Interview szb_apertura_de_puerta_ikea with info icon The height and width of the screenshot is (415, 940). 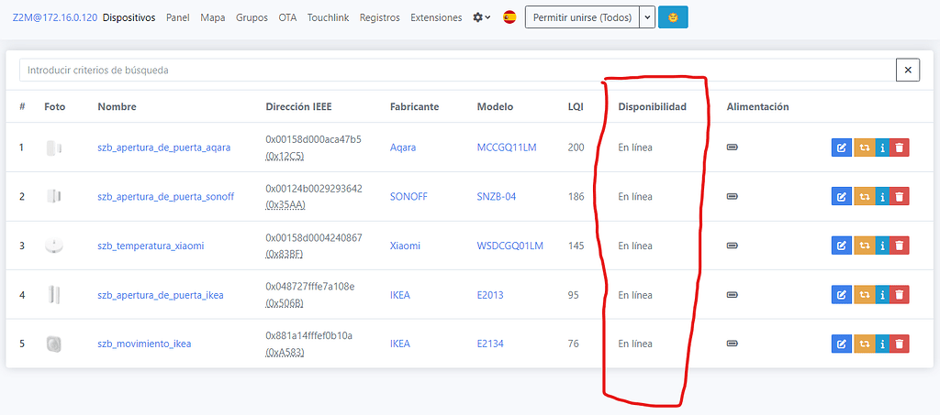(882, 294)
